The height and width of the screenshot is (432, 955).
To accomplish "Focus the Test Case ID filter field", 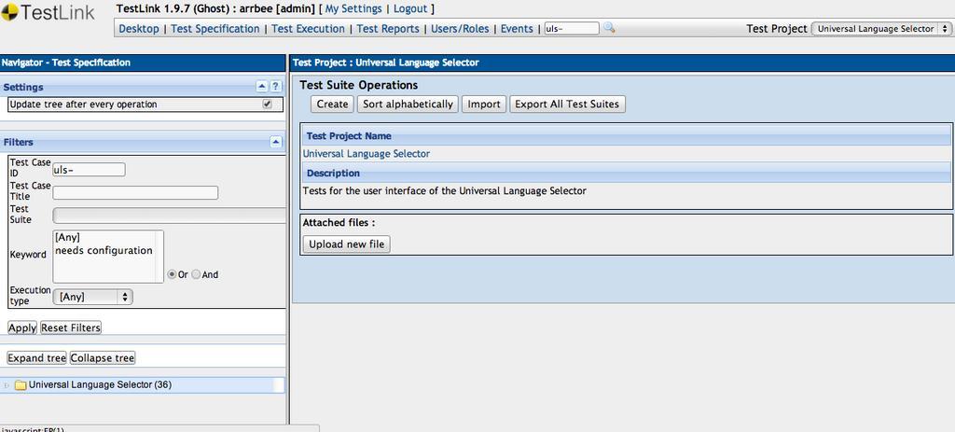I will [89, 170].
